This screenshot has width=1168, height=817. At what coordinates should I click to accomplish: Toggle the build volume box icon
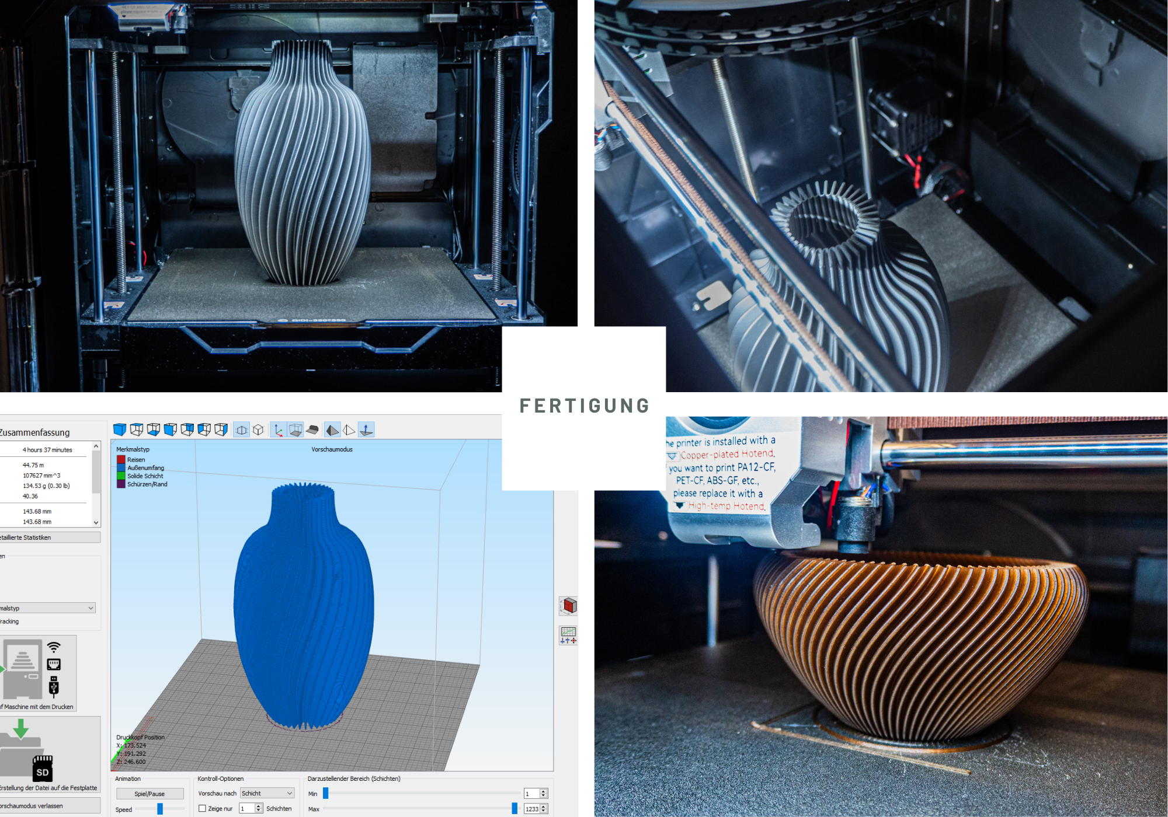pos(296,430)
